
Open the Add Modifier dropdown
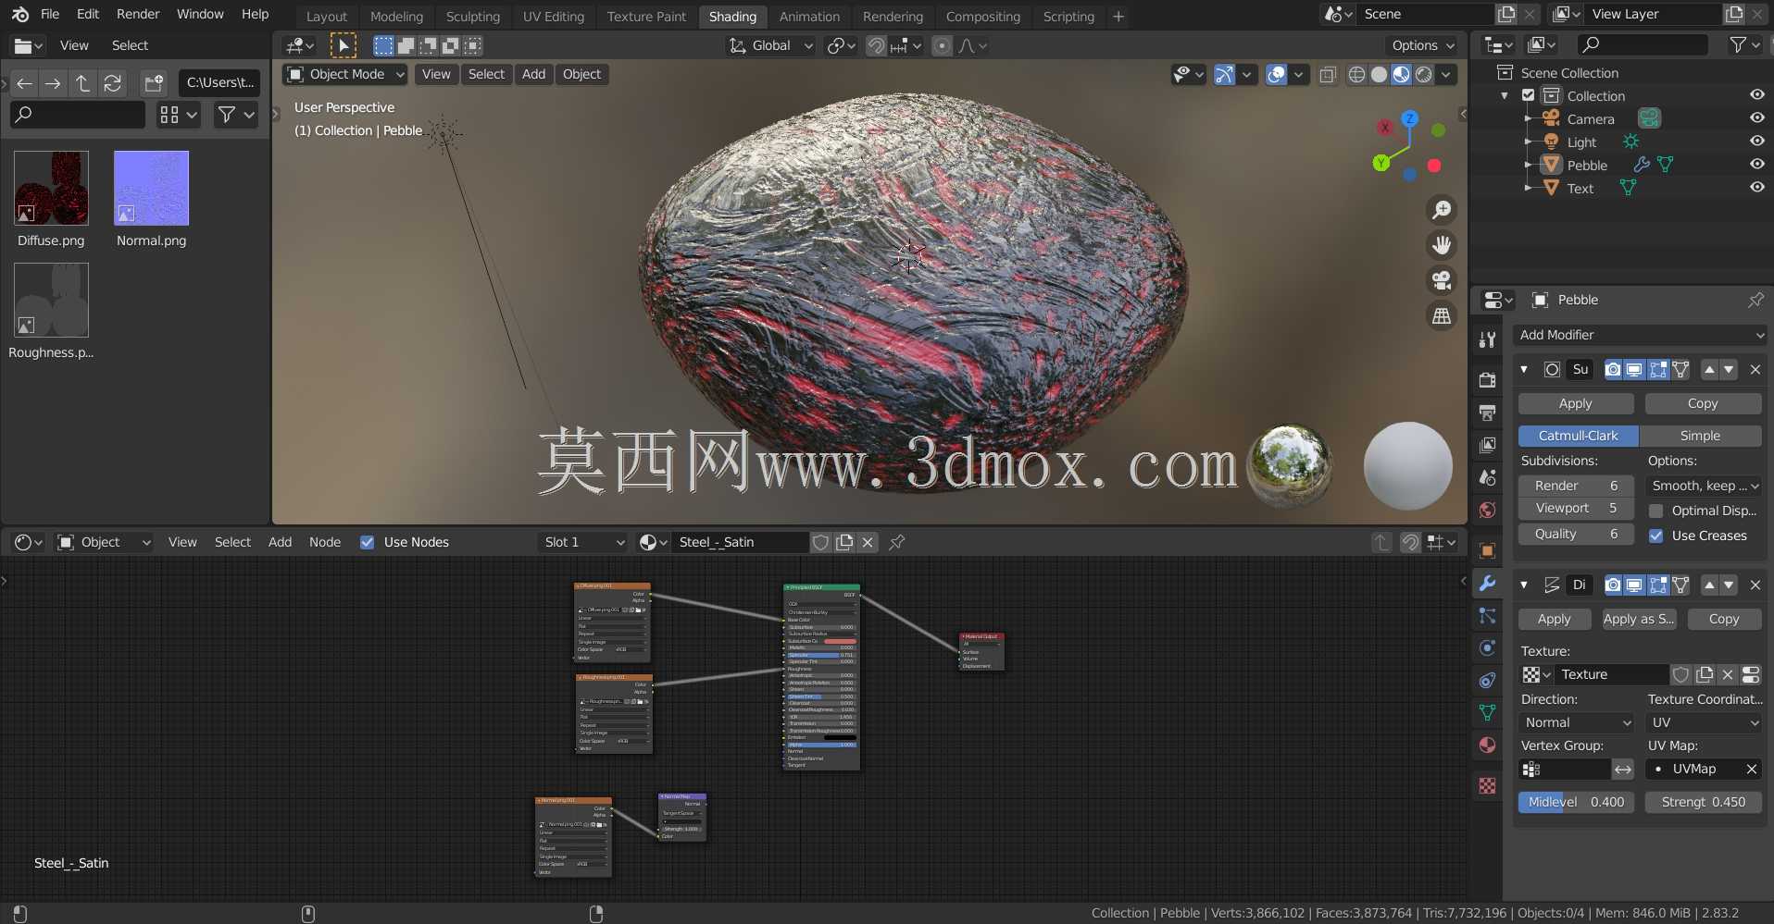pos(1640,335)
